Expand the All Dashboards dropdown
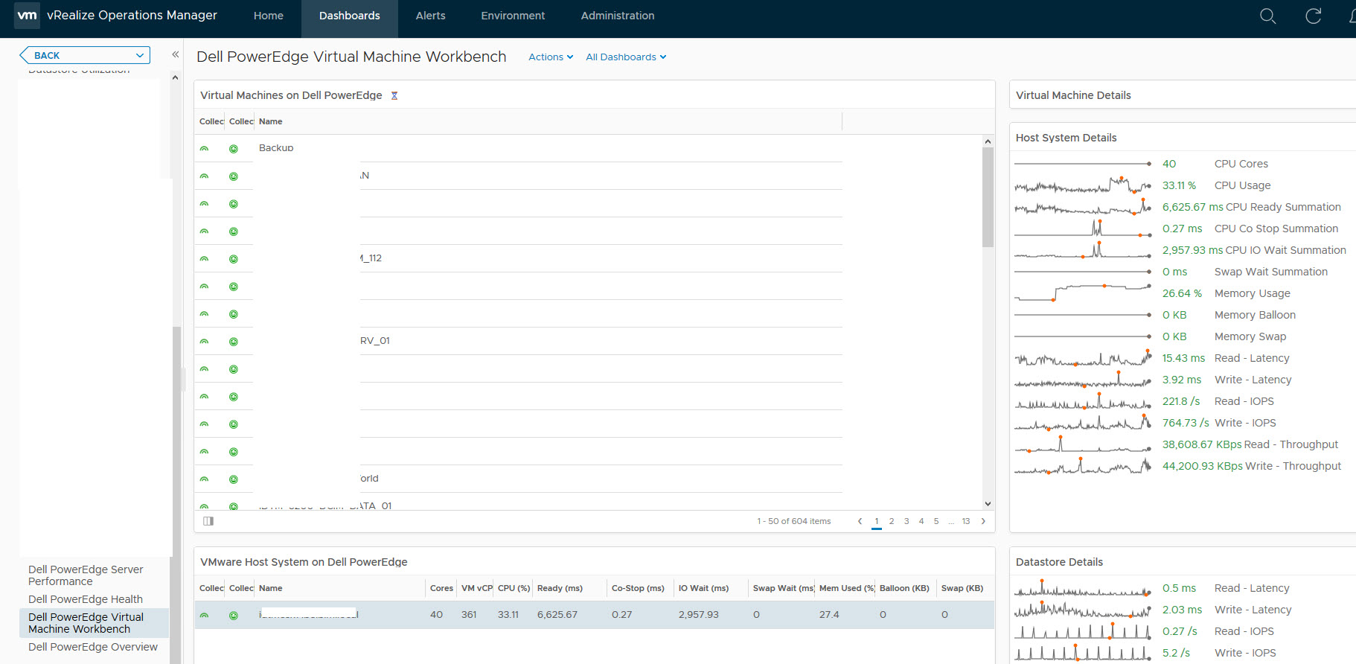1356x664 pixels. [626, 57]
